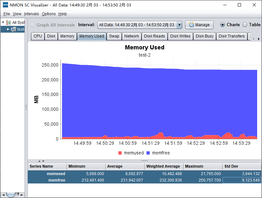The image size is (262, 198).
Task: Click the memfree maximum value 250,757.700
Action: [210, 180]
